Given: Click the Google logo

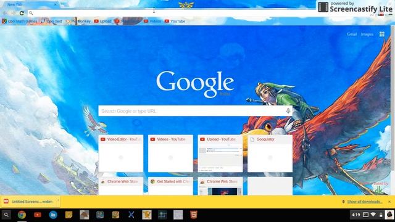Looking at the screenshot, I should point(195,84).
